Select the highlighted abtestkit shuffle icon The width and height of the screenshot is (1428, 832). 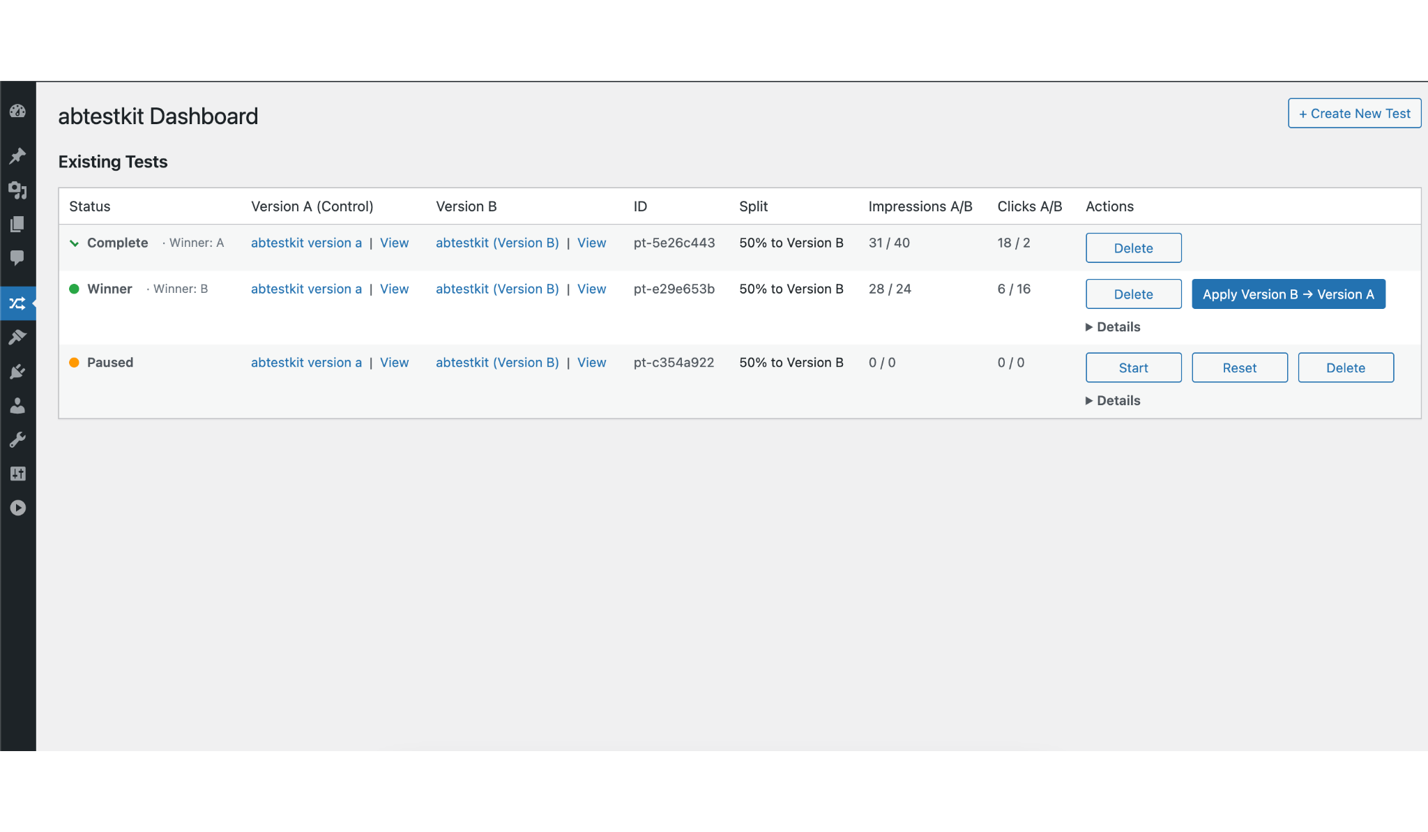pyautogui.click(x=18, y=303)
